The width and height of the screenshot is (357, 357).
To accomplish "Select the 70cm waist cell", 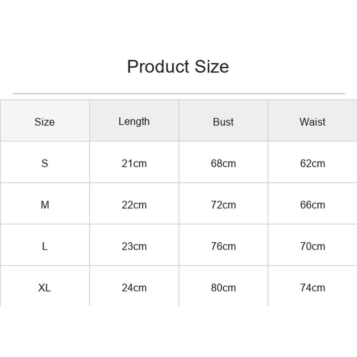I will 313,246.
